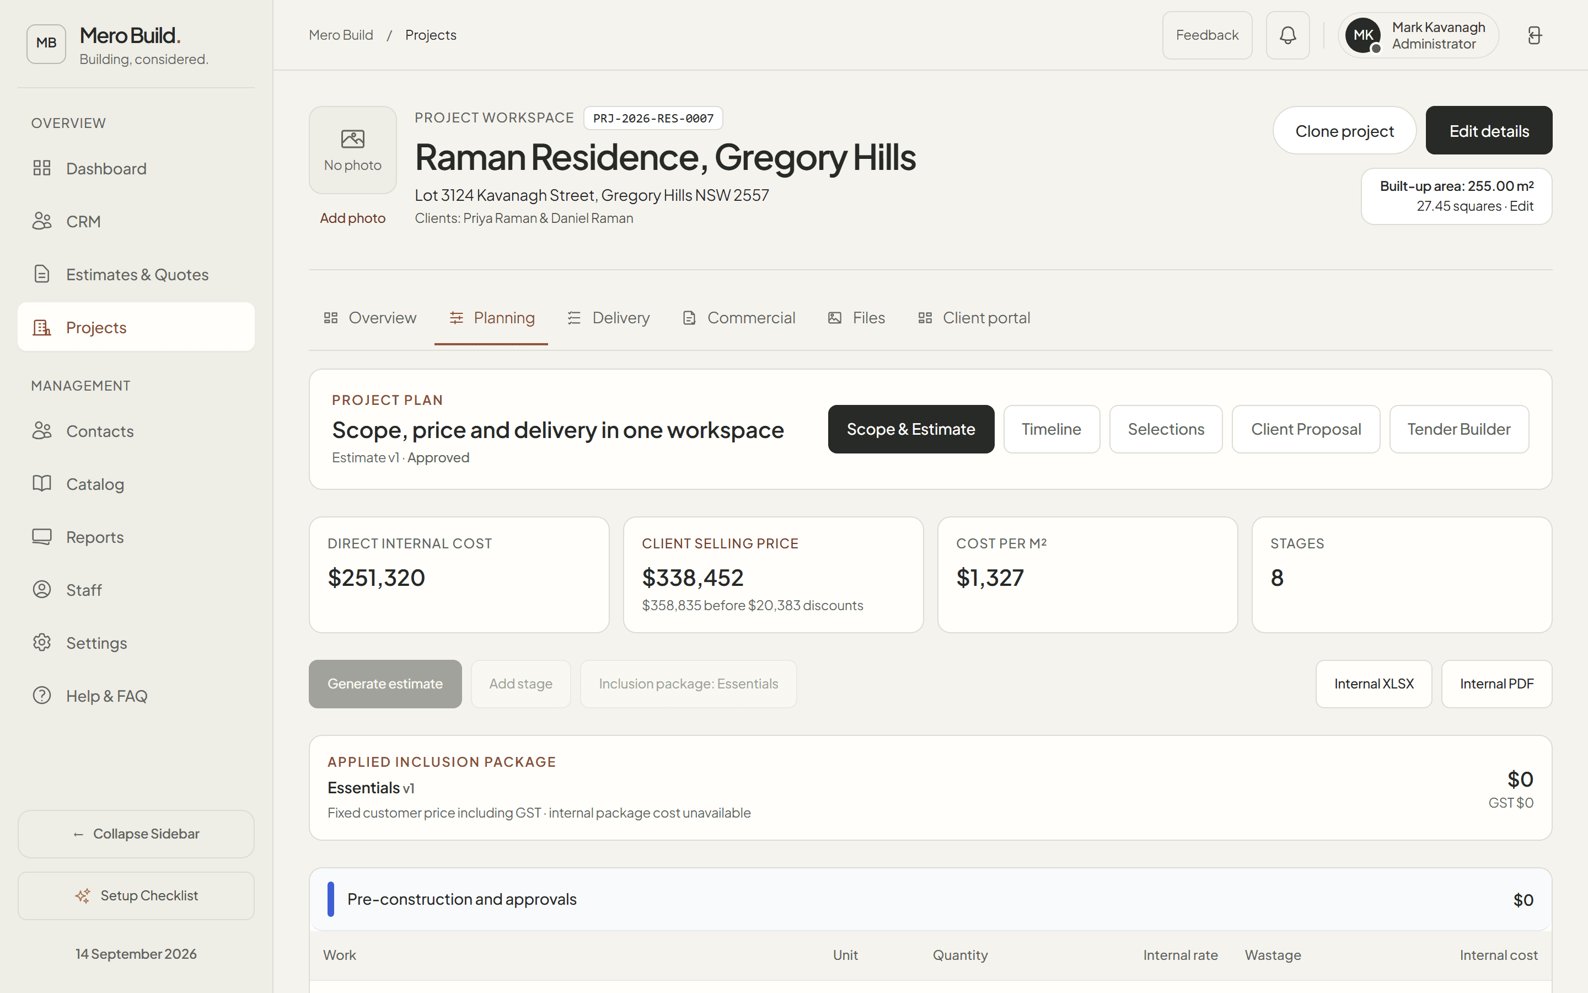Select the Scope & Estimate view
Screen dimensions: 1588x993
911,430
